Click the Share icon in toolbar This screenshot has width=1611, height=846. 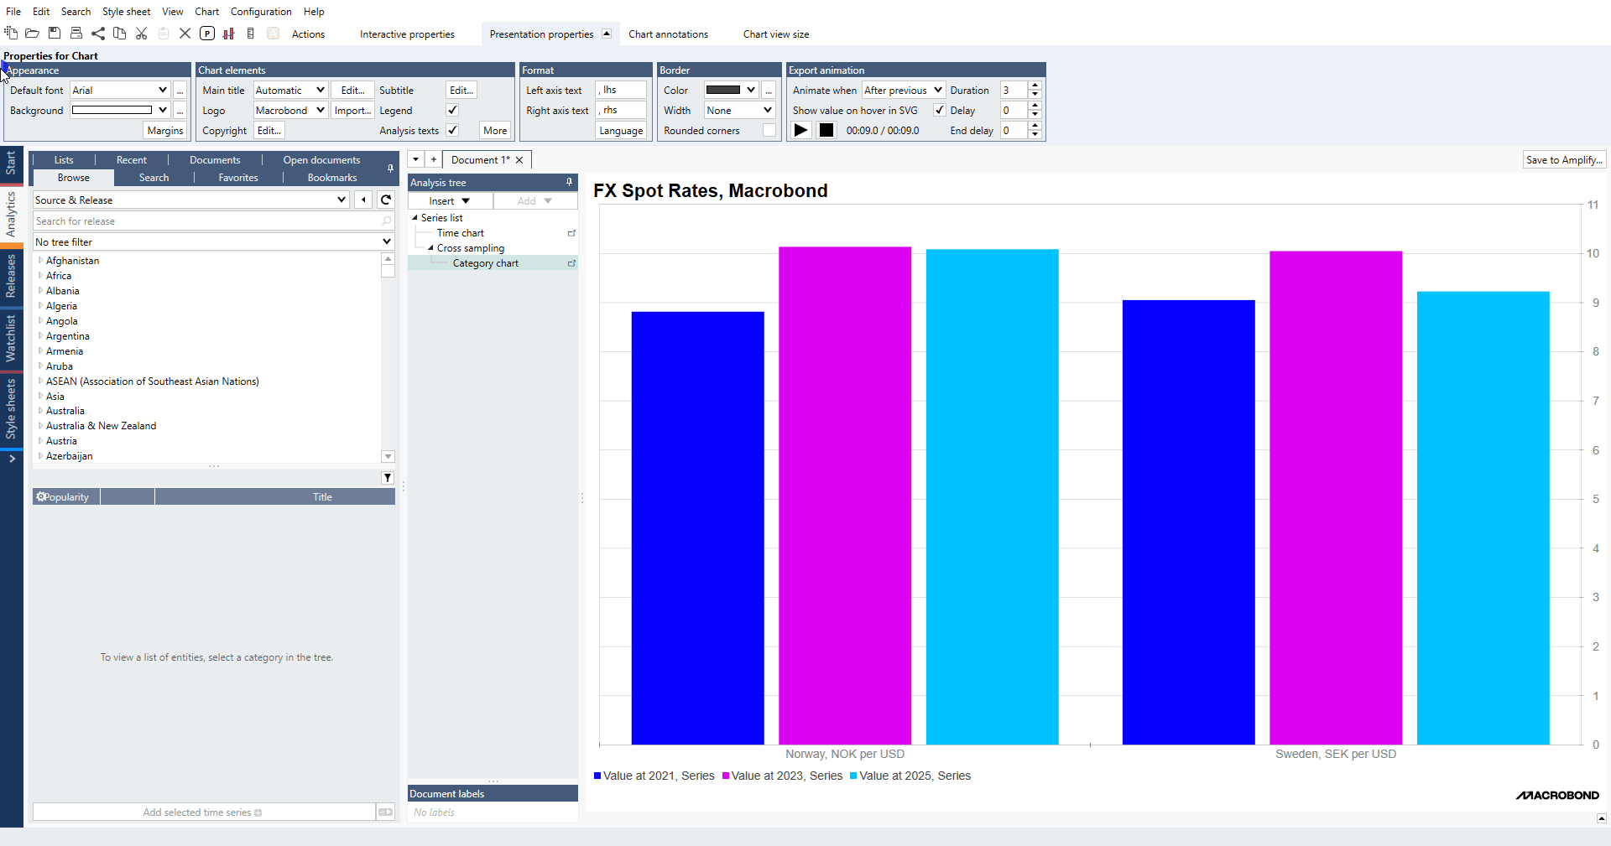point(98,34)
